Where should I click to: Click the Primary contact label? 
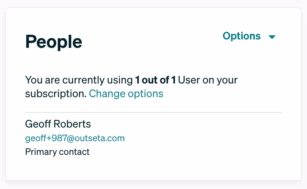[57, 152]
